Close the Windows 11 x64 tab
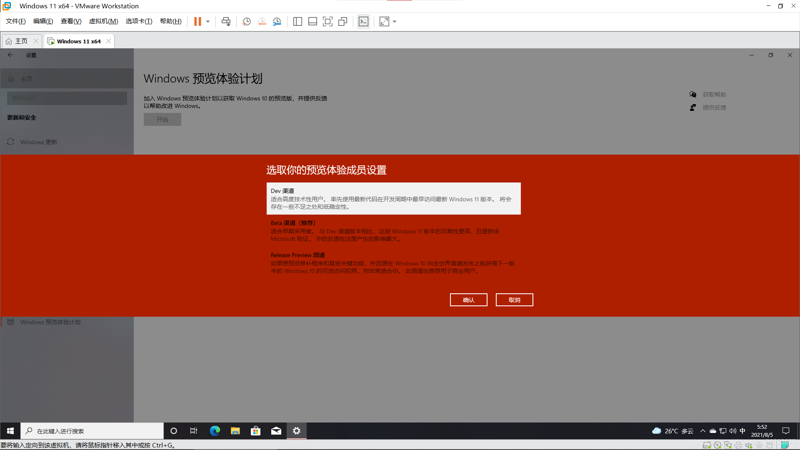The width and height of the screenshot is (800, 450). 108,41
